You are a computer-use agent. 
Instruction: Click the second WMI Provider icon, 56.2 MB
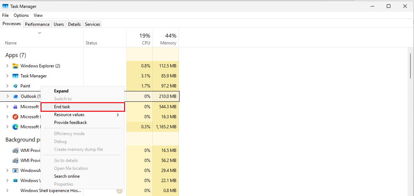pyautogui.click(x=15, y=161)
